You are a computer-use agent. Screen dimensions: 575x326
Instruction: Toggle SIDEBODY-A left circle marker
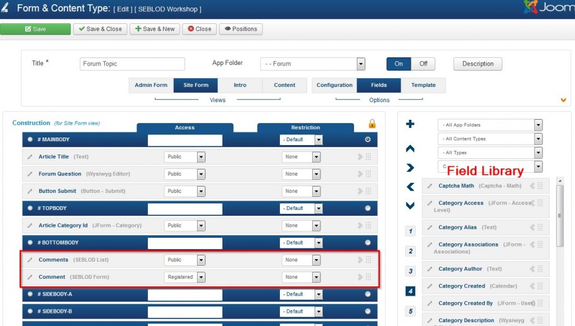pyautogui.click(x=30, y=294)
